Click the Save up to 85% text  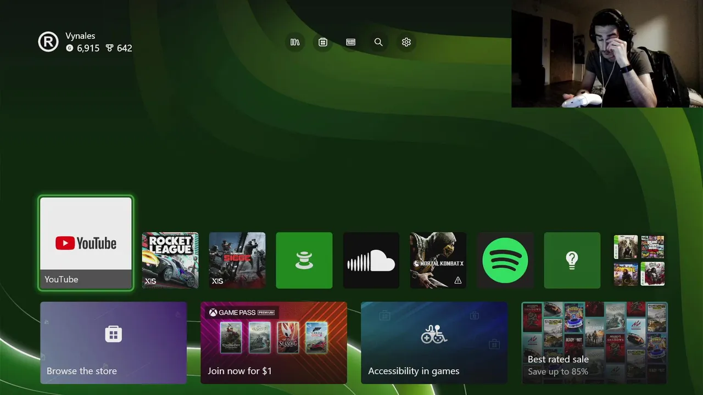point(558,371)
